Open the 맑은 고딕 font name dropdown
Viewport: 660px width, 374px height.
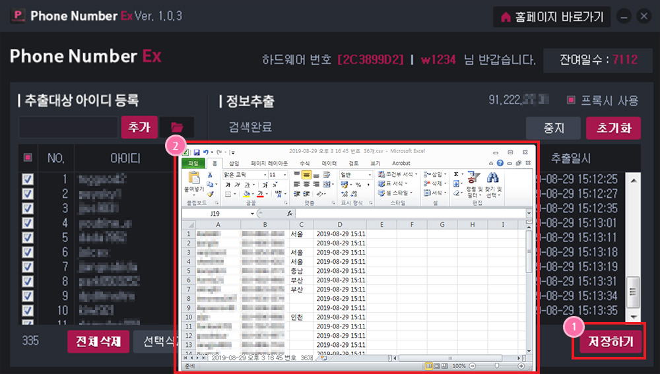(265, 175)
